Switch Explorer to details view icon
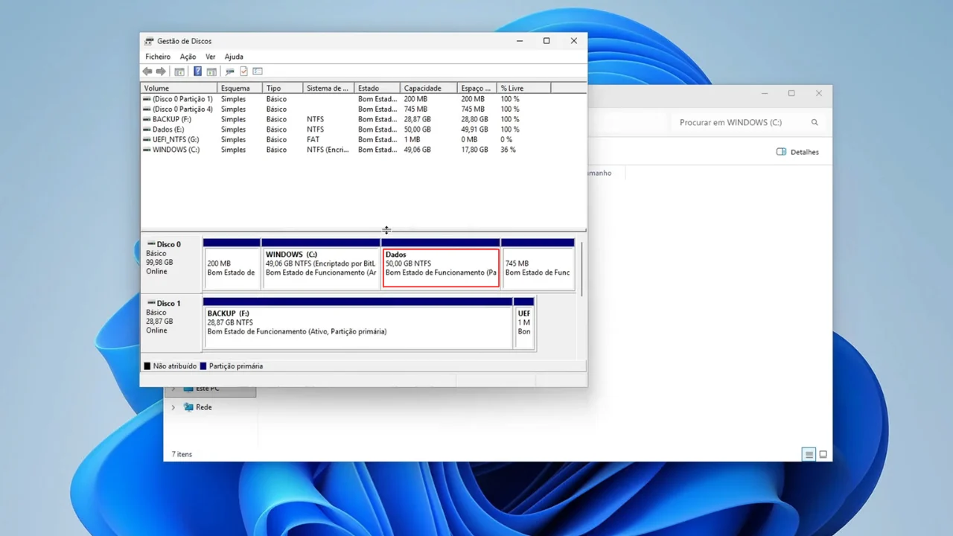The width and height of the screenshot is (953, 536). point(809,454)
